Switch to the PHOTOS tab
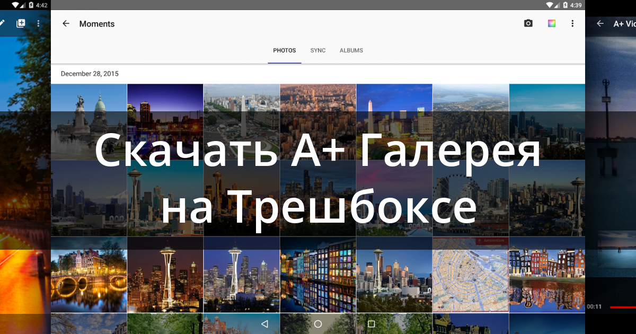Image resolution: width=636 pixels, height=334 pixels. [285, 50]
